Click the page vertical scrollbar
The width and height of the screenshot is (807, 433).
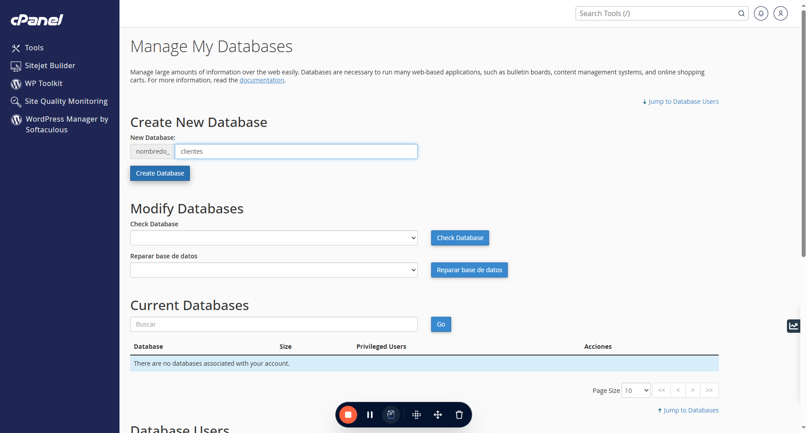coord(803,133)
